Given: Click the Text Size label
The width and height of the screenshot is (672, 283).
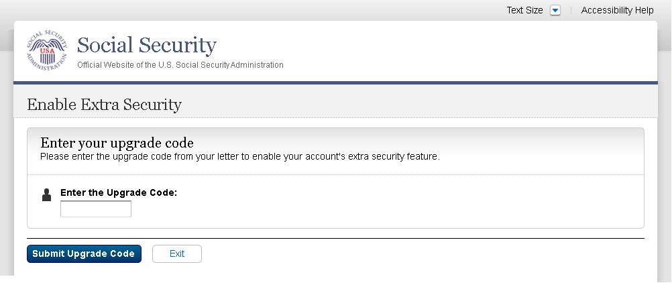Looking at the screenshot, I should pos(524,10).
